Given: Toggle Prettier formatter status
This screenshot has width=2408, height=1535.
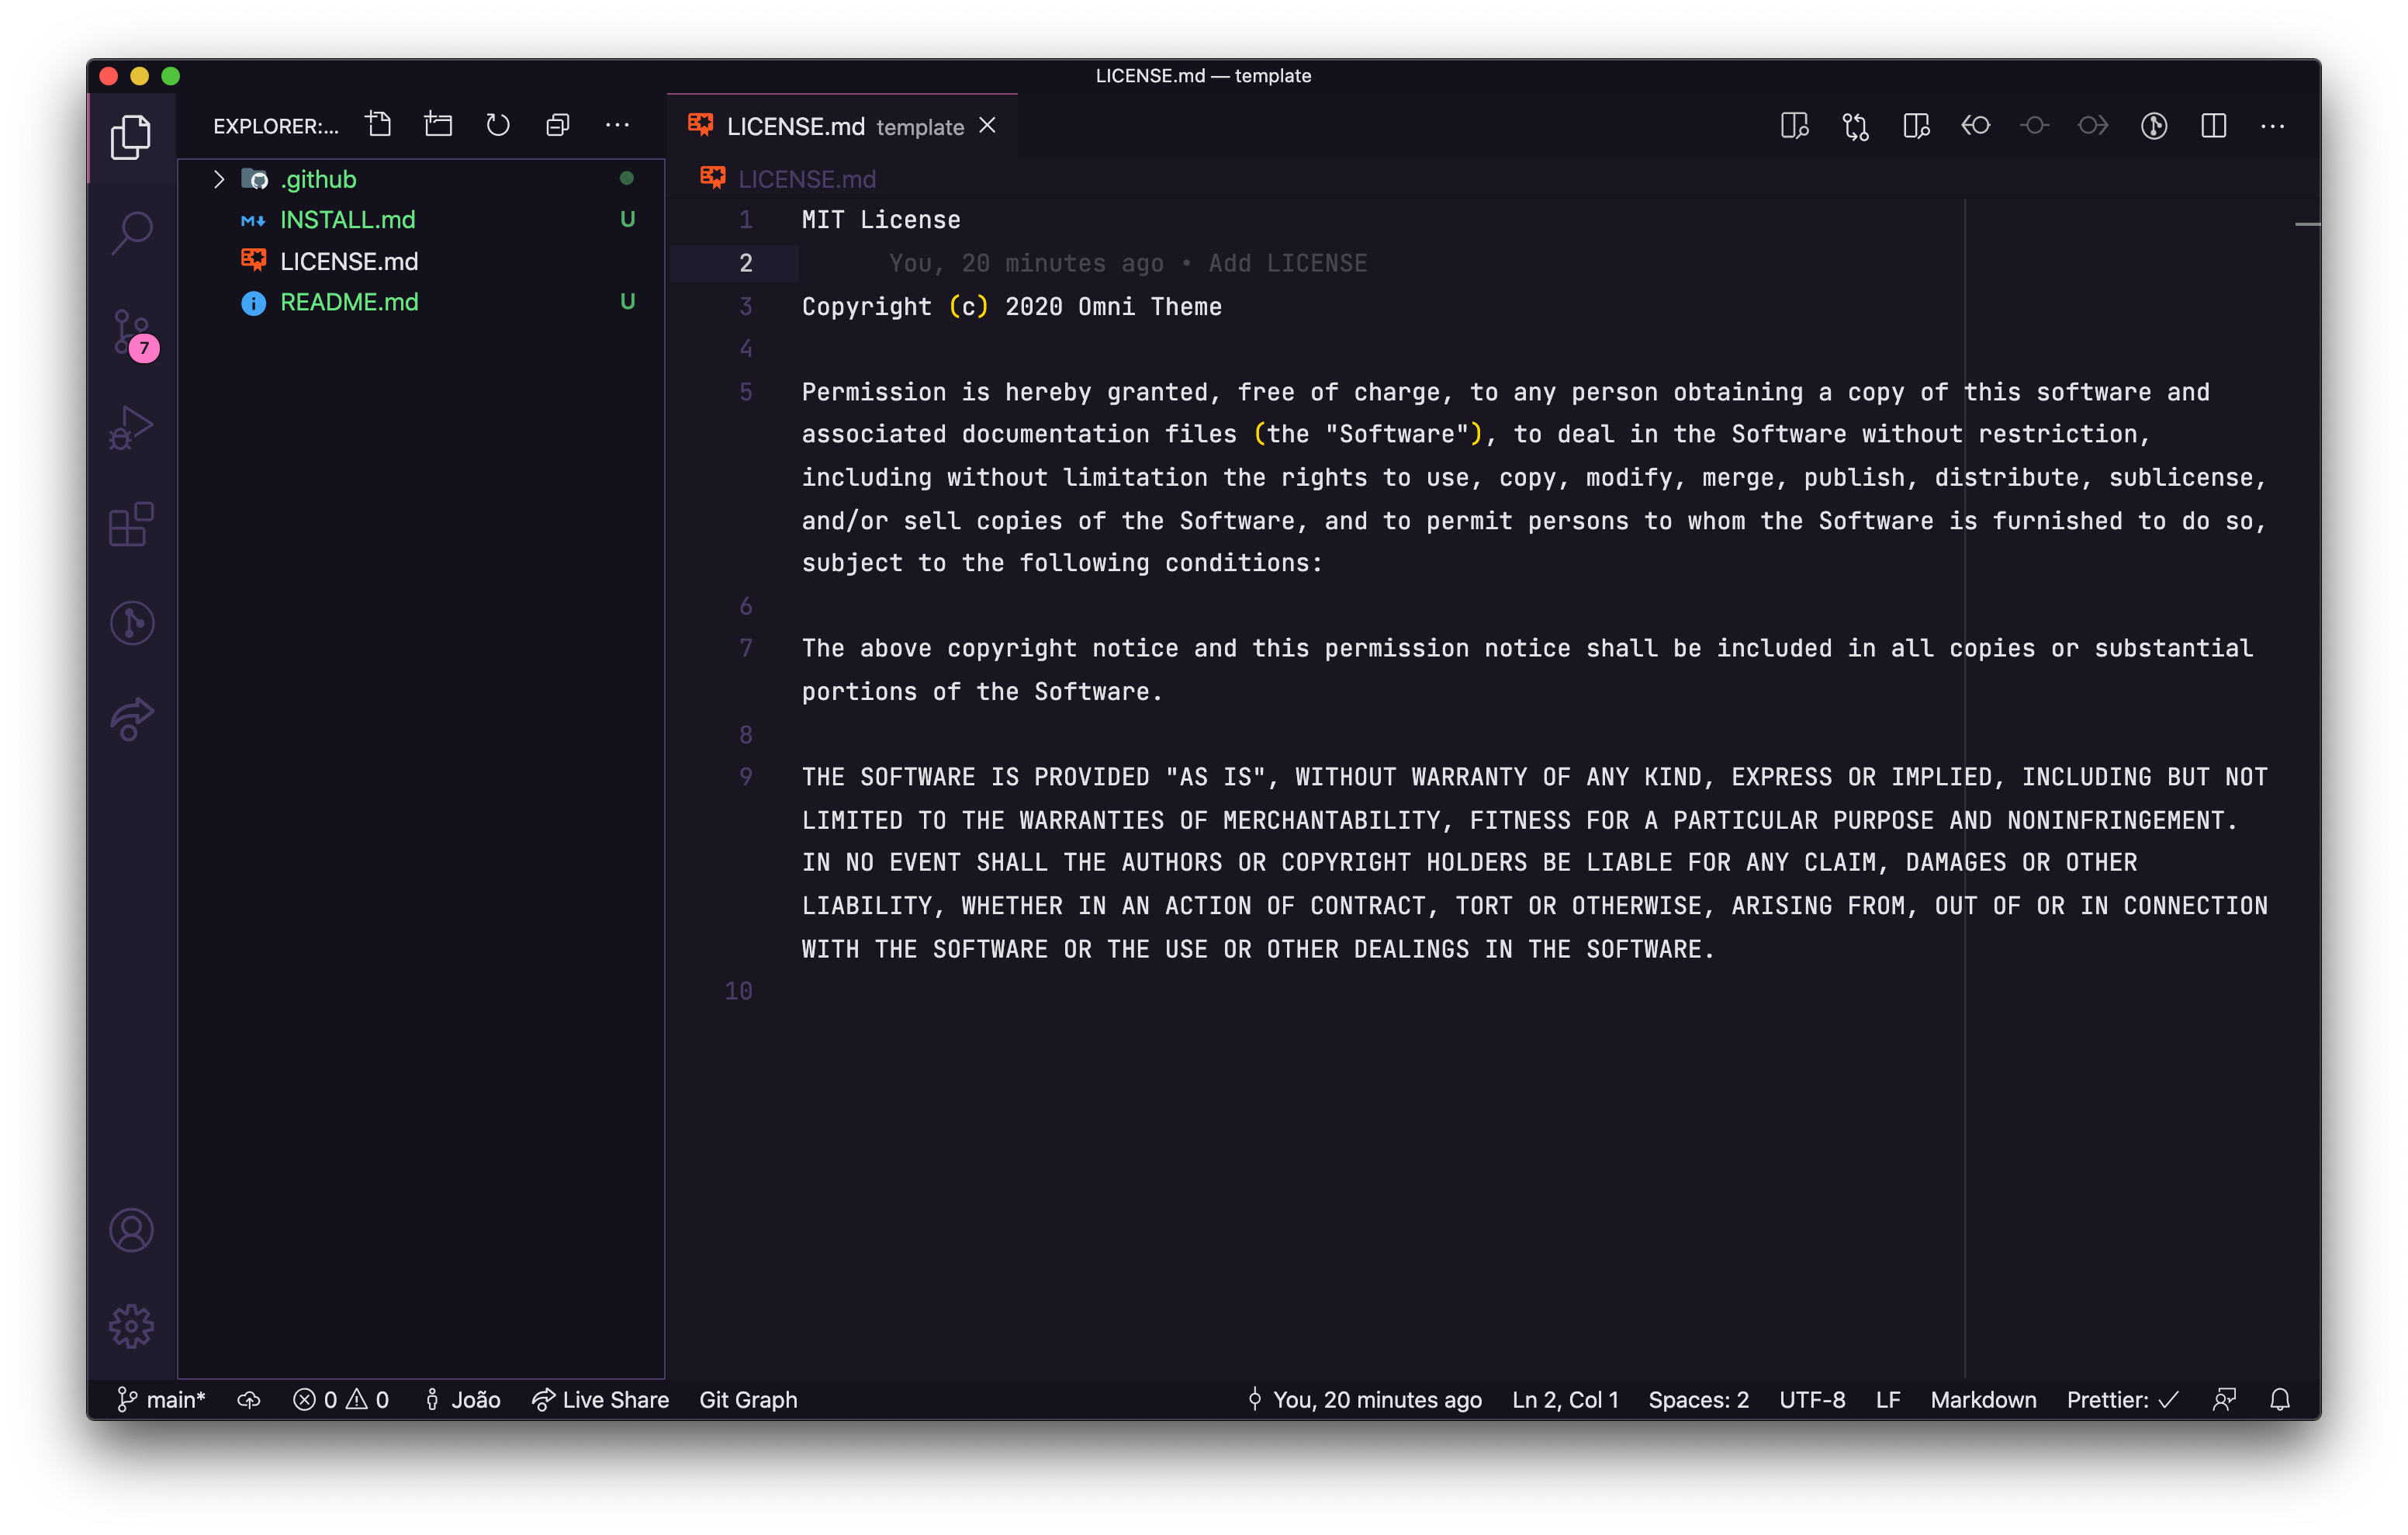Looking at the screenshot, I should (x=2121, y=1399).
